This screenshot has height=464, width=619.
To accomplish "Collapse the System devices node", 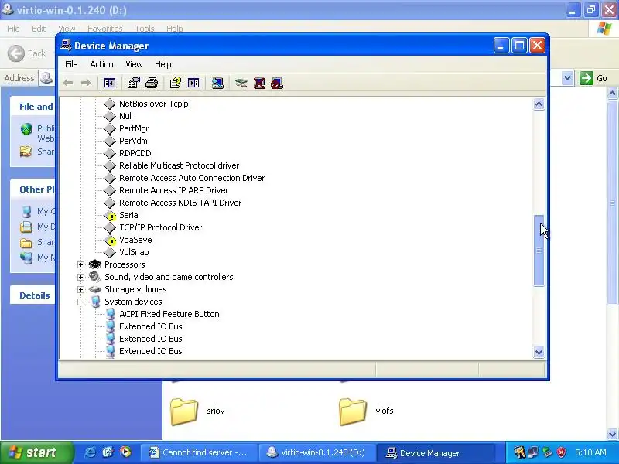I will pyautogui.click(x=80, y=302).
